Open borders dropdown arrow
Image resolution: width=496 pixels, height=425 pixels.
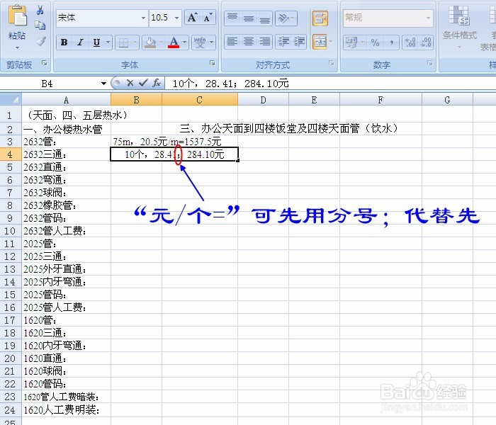click(x=135, y=42)
